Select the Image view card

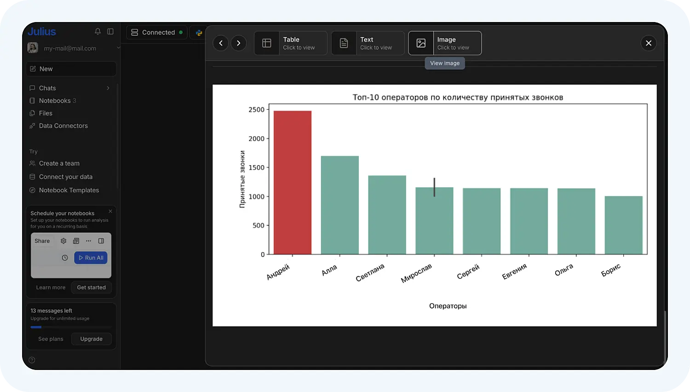[445, 43]
